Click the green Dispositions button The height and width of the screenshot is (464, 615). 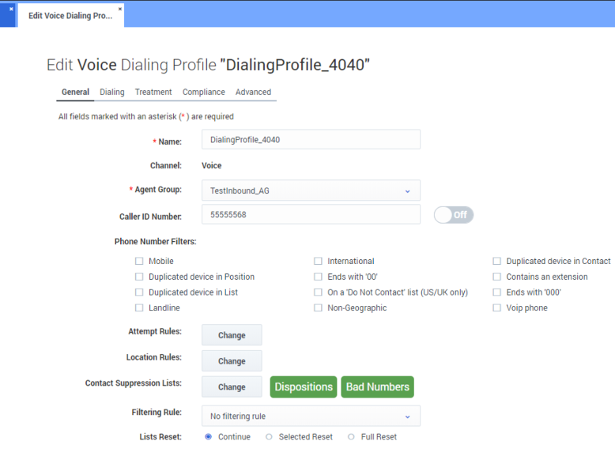pos(304,387)
